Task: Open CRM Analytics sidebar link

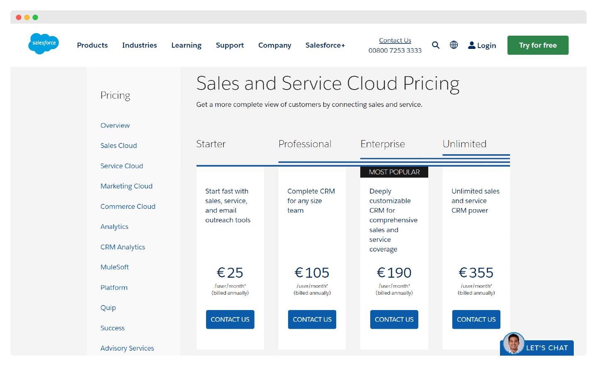Action: [x=123, y=247]
